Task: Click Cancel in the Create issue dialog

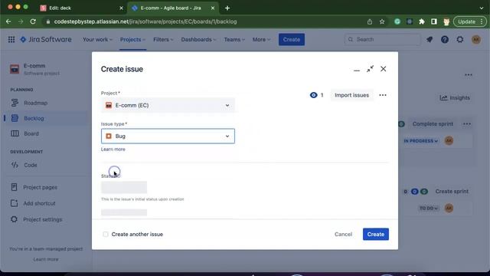Action: [343, 234]
